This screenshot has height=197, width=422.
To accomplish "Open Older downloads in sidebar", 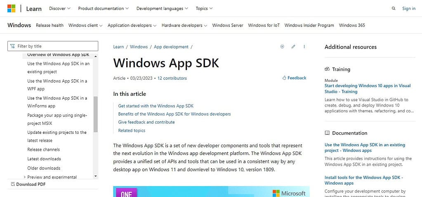I will [x=44, y=168].
